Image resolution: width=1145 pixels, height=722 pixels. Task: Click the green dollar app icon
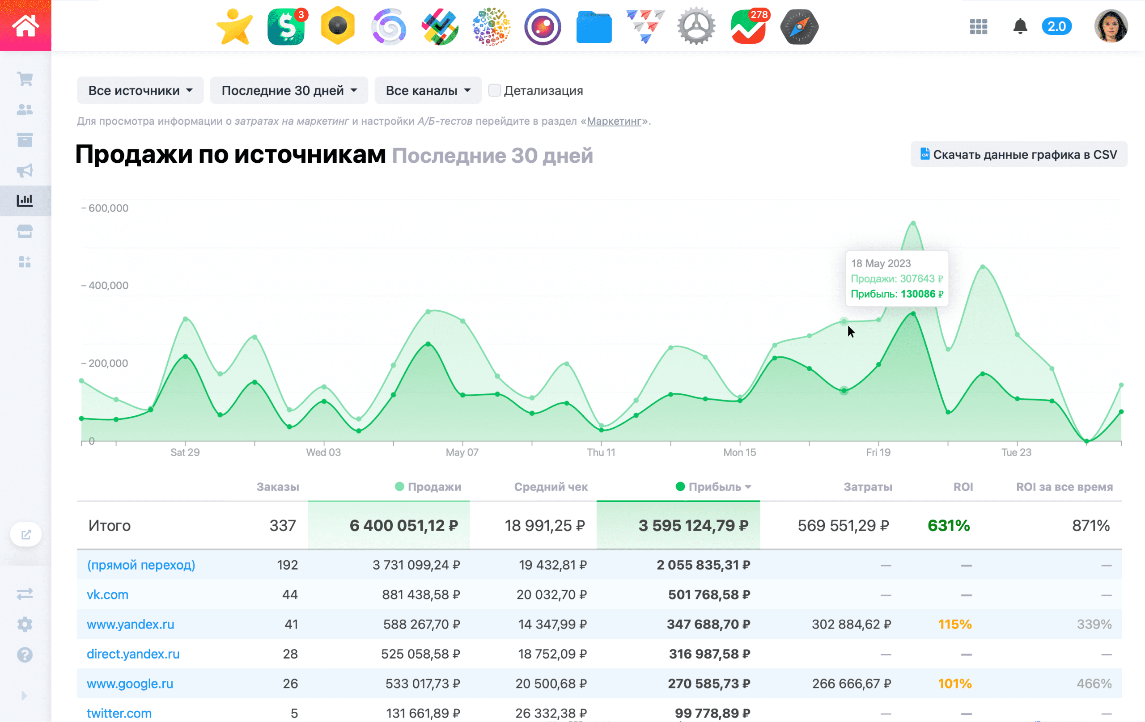pyautogui.click(x=286, y=27)
